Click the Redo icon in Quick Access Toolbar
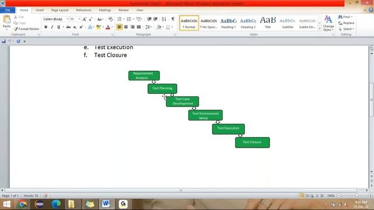The image size is (374, 210). click(x=18, y=41)
